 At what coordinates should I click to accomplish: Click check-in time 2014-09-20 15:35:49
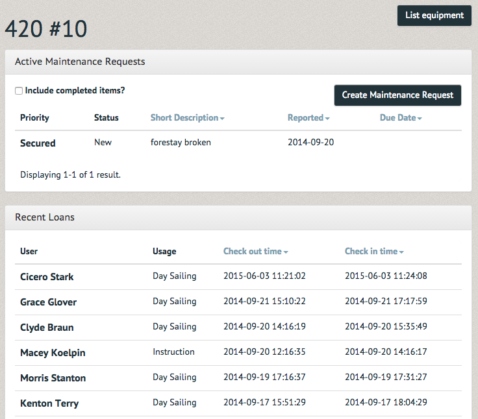[386, 326]
